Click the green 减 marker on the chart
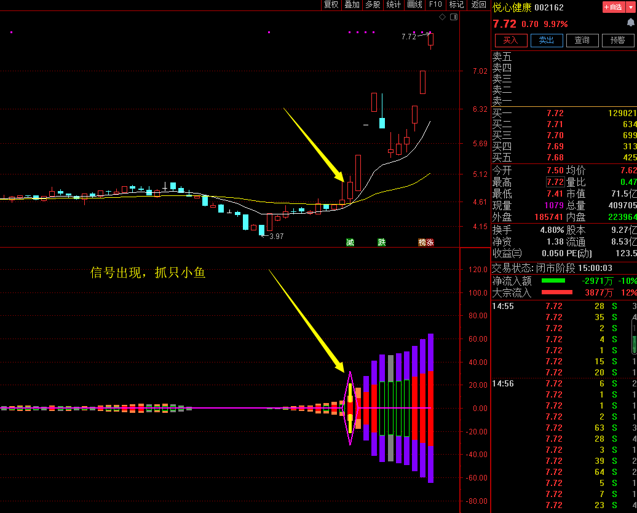637x513 pixels. pos(350,242)
